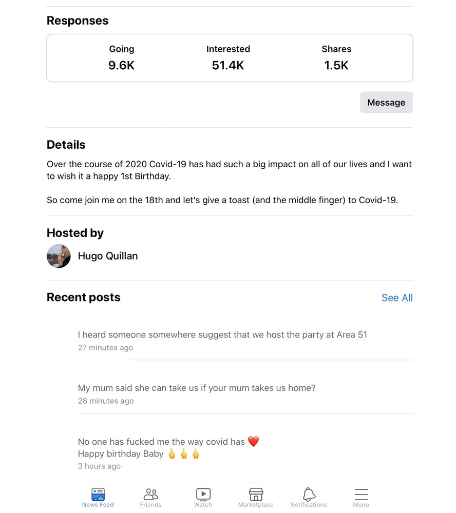View the Interested 51.4K count
This screenshot has width=456, height=513.
(228, 65)
